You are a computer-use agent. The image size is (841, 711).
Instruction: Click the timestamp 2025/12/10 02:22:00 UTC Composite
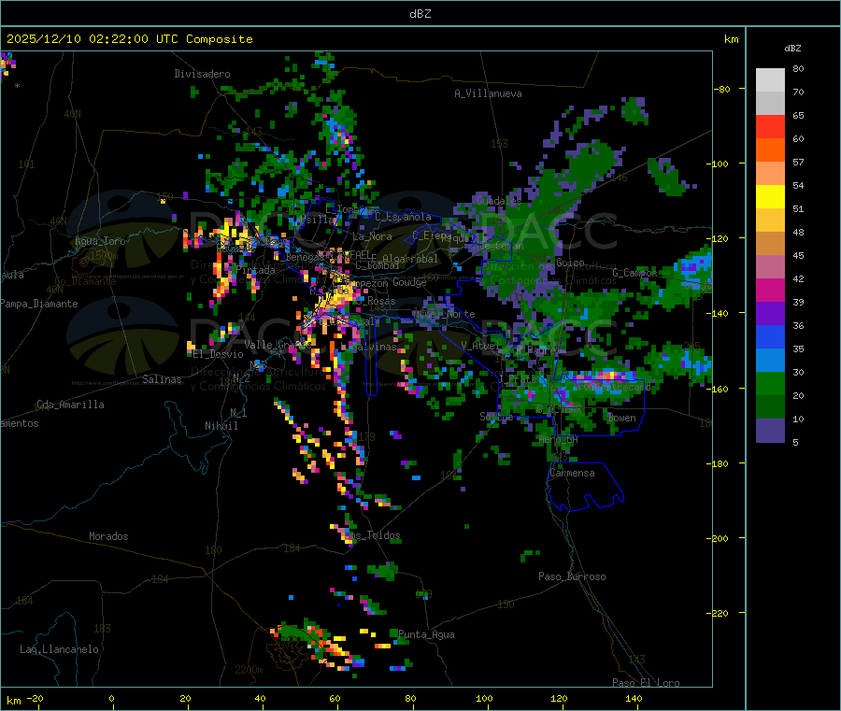(x=129, y=39)
